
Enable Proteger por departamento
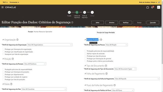pyautogui.click(x=3, y=74)
